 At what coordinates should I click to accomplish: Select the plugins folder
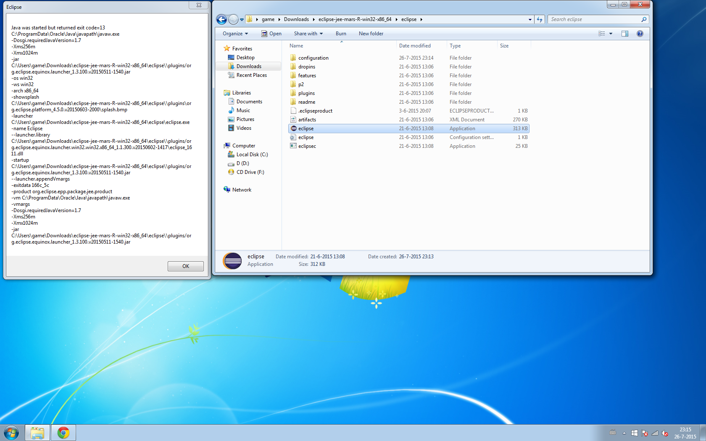(408, 93)
